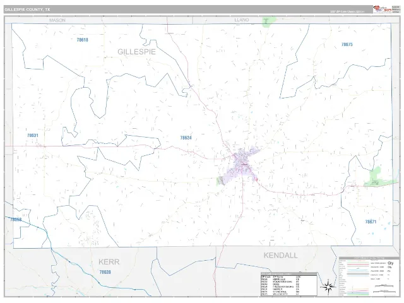The height and width of the screenshot is (303, 404).
Task: Click the MarketMAPS logo in the header
Action: click(383, 9)
